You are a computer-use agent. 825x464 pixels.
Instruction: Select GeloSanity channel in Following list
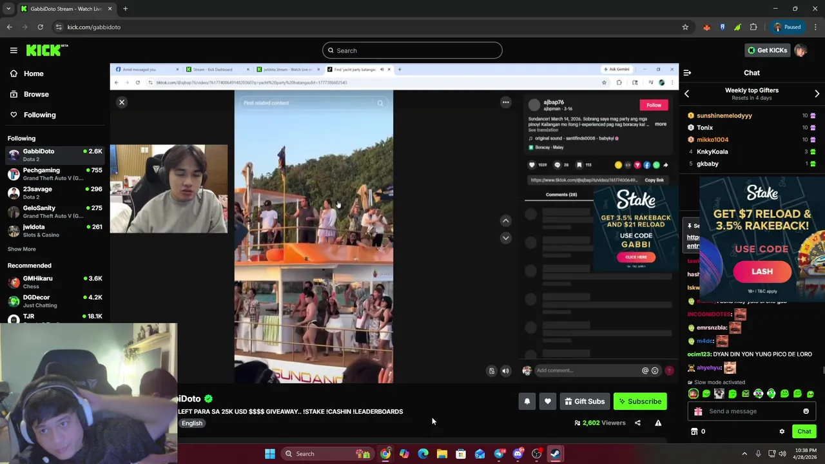[x=55, y=211]
